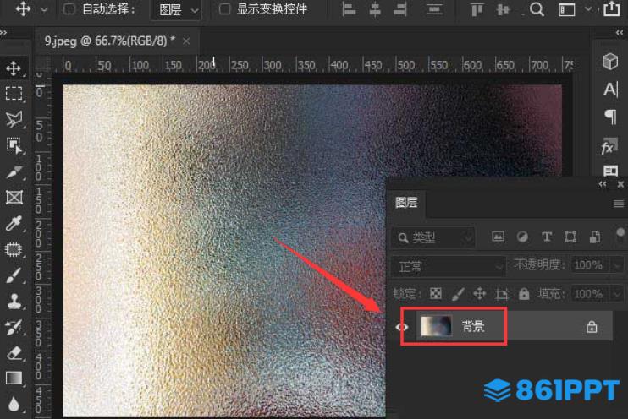Select the Blur tool

[x=14, y=404]
